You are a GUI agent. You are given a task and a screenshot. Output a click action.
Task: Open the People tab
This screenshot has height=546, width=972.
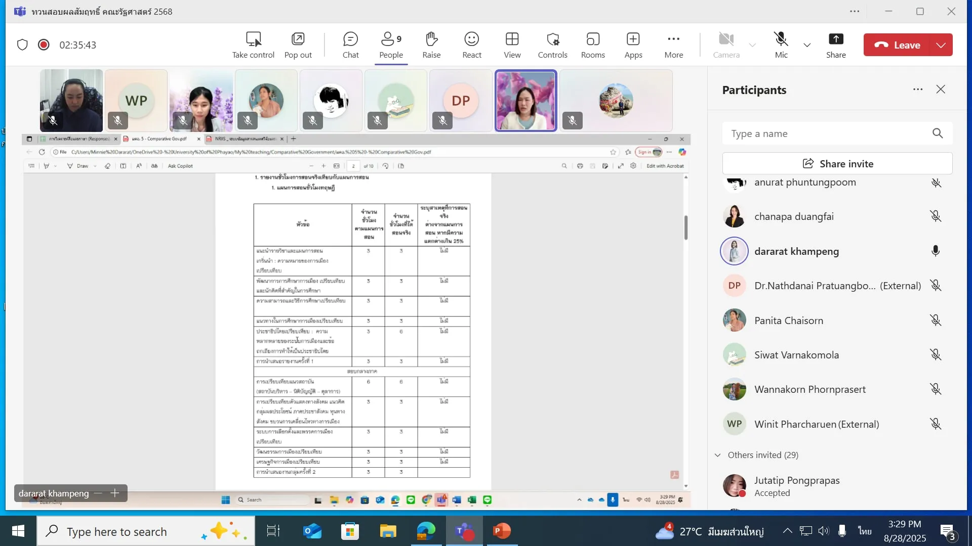[391, 44]
